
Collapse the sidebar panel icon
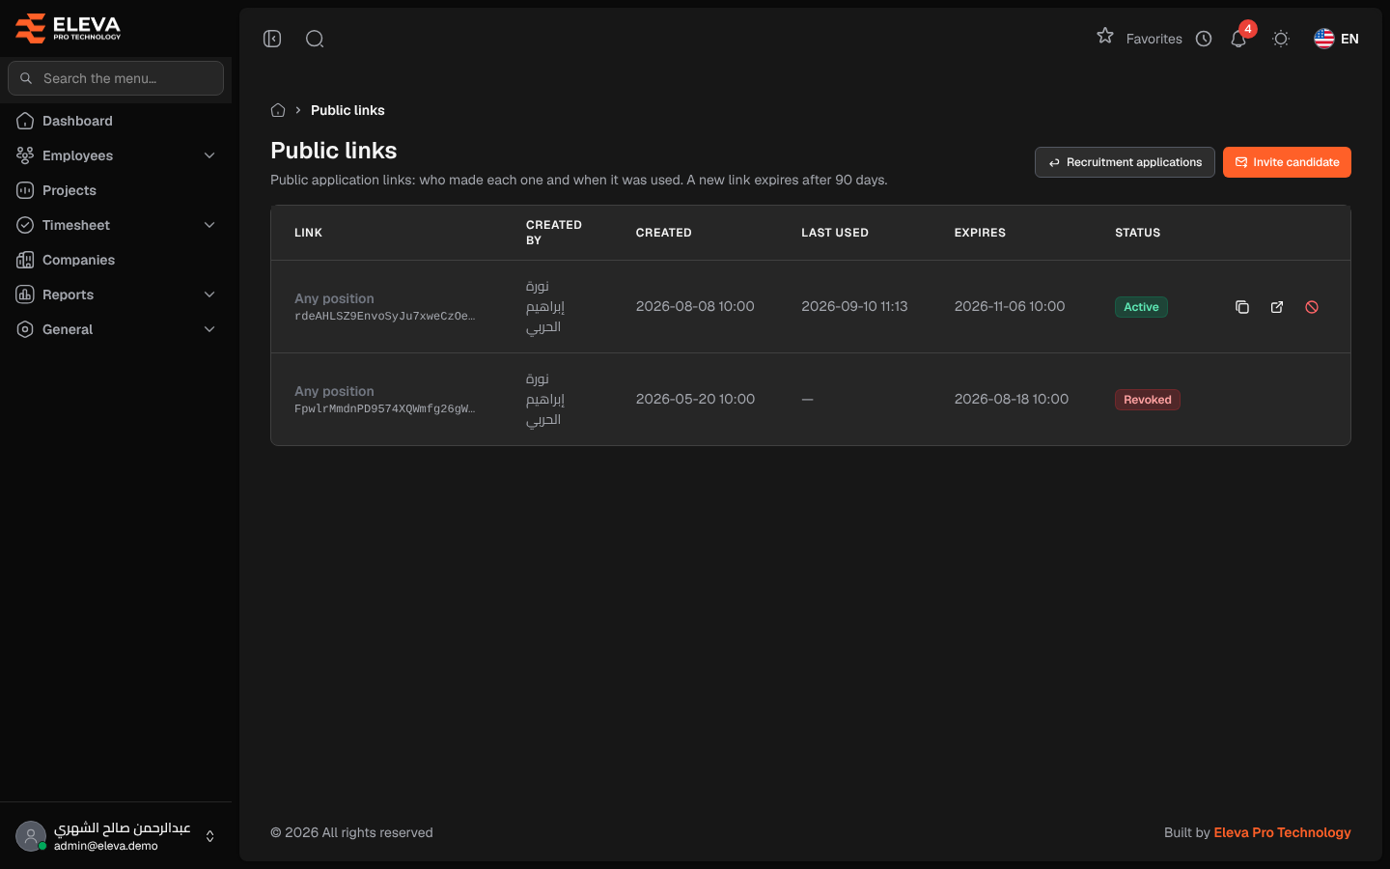(x=272, y=39)
